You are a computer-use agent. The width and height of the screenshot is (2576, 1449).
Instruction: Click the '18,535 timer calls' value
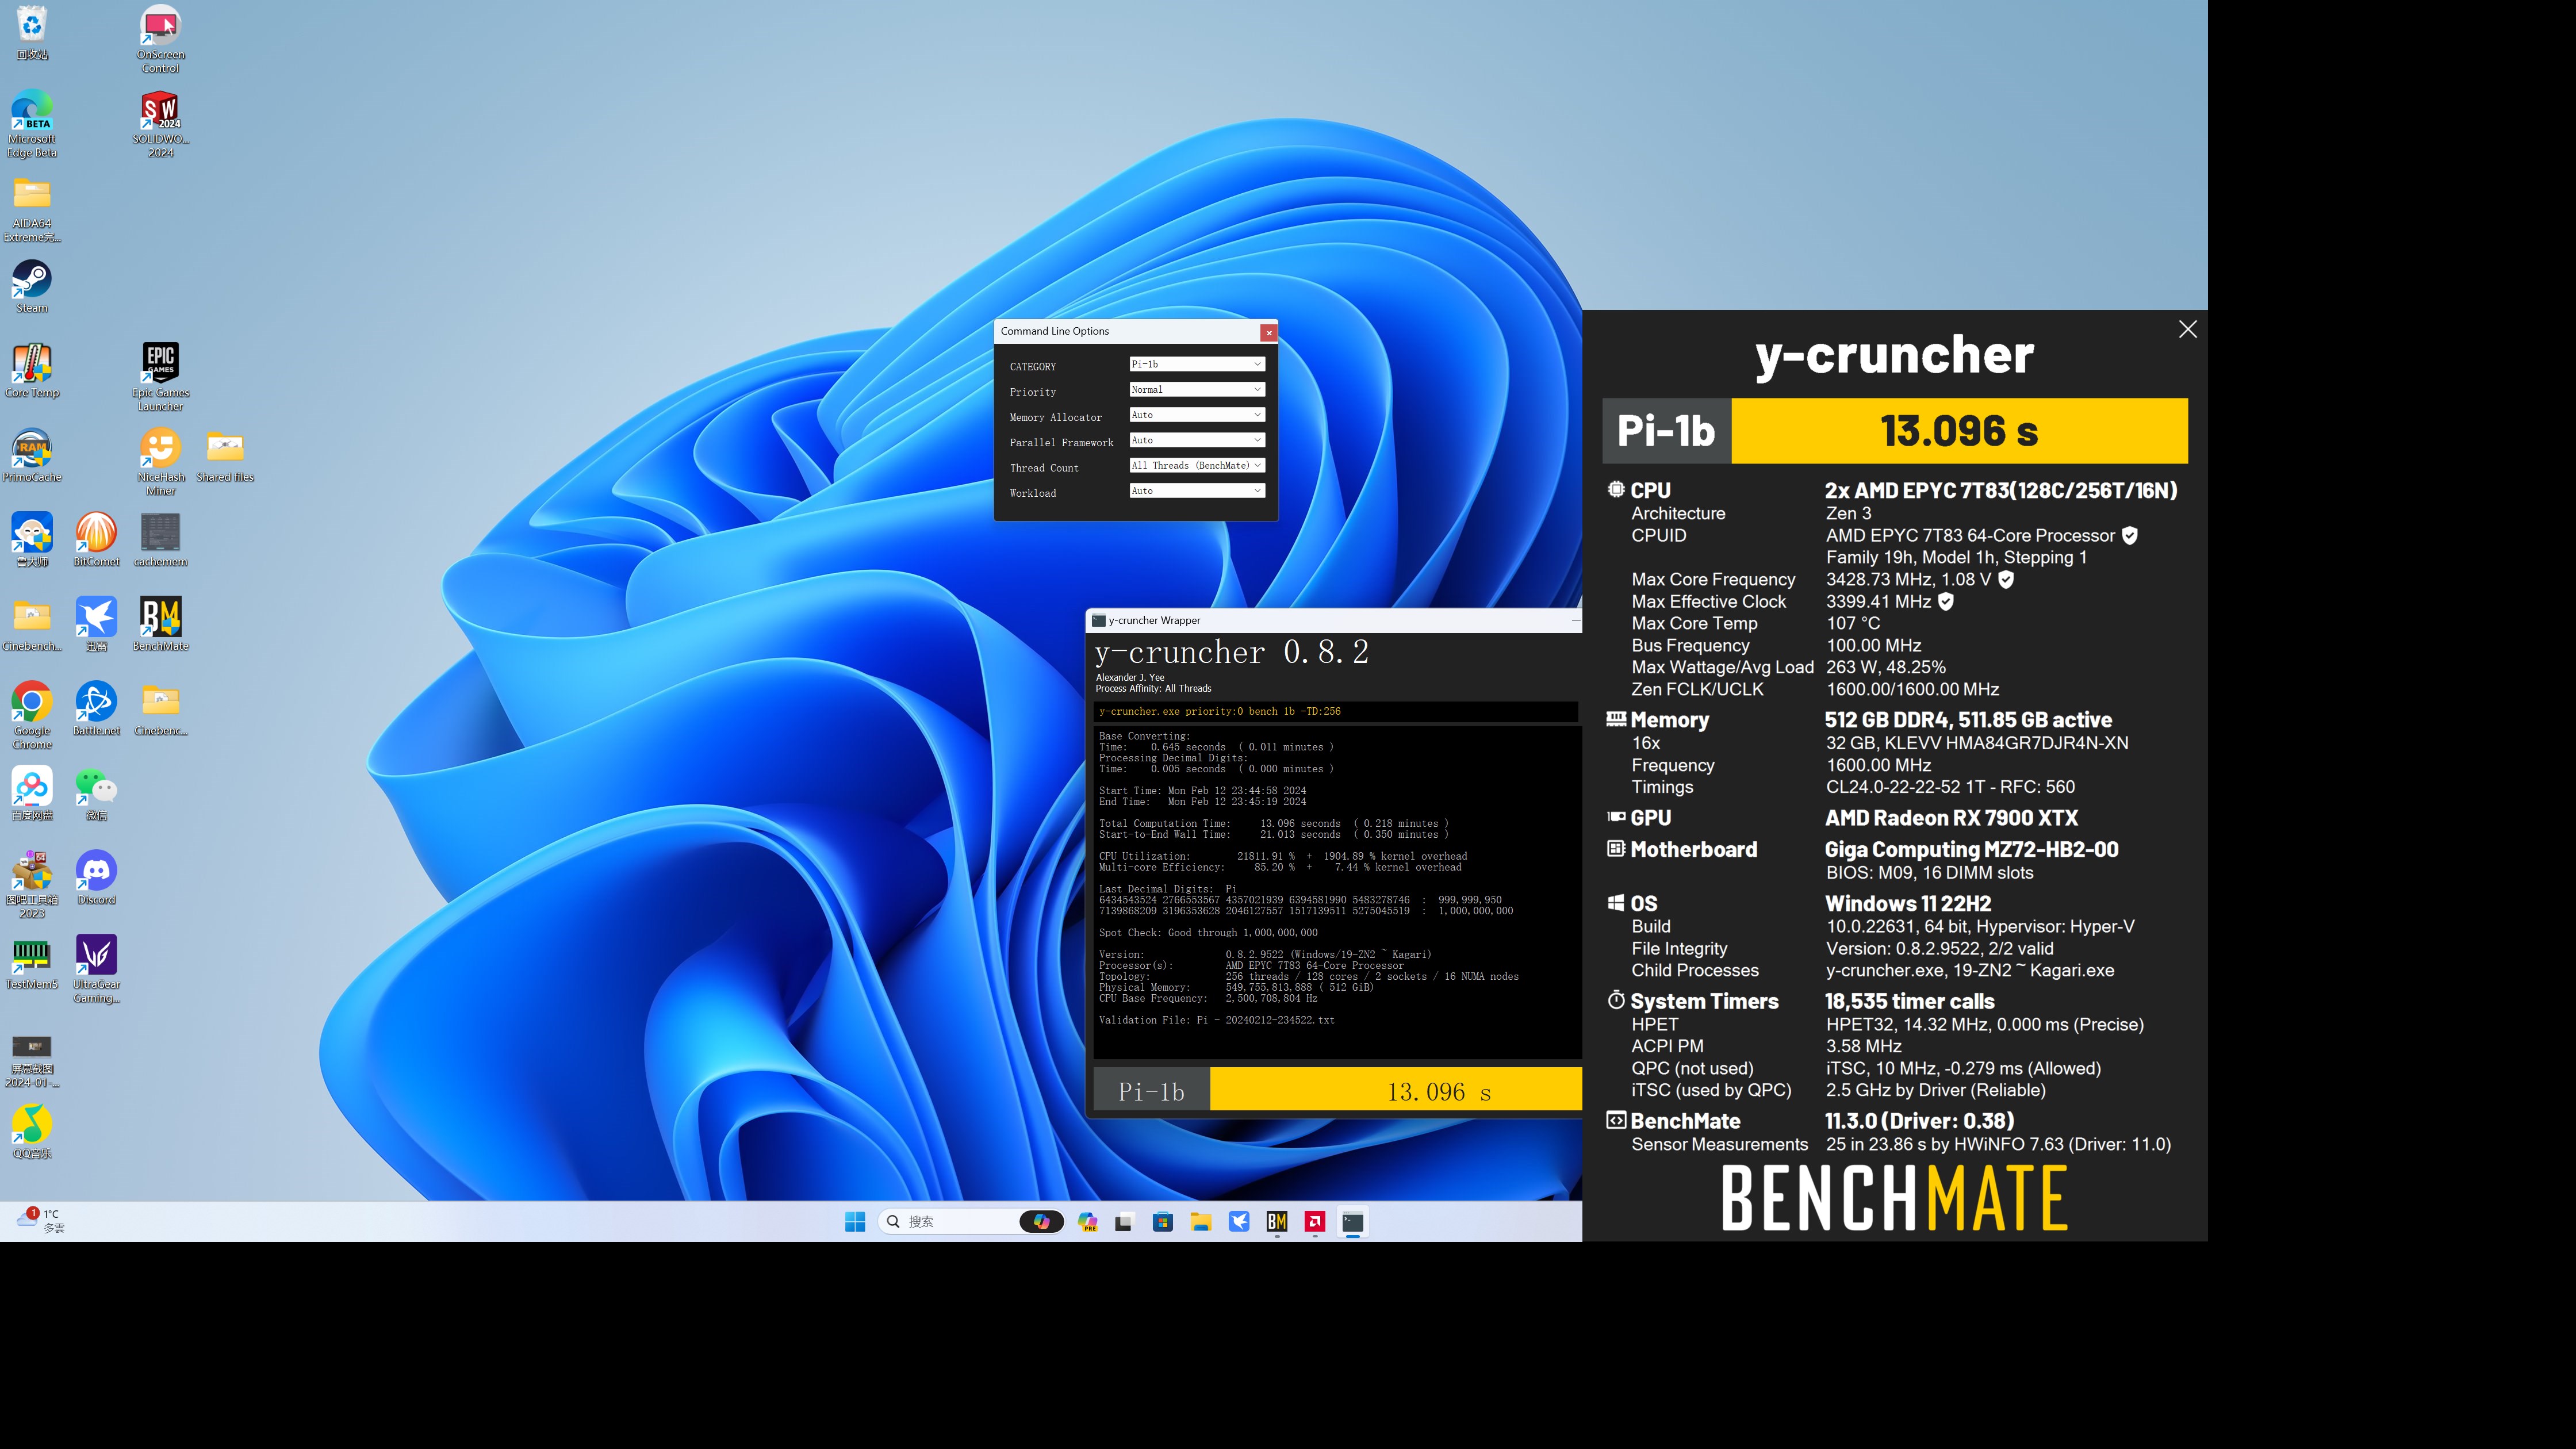[1909, 1001]
